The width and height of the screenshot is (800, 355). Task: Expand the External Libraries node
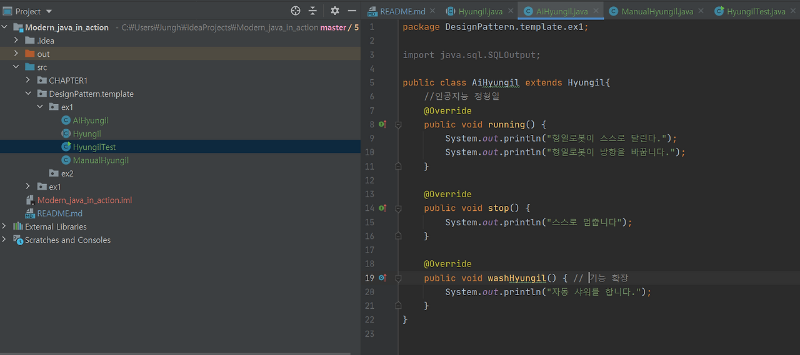[x=5, y=226]
